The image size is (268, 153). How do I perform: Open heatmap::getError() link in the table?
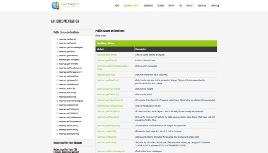point(106,75)
